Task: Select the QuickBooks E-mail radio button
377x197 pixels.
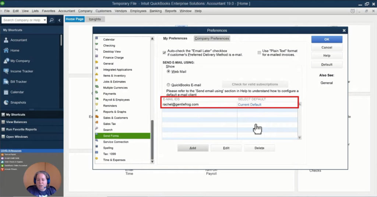Action: [x=169, y=85]
